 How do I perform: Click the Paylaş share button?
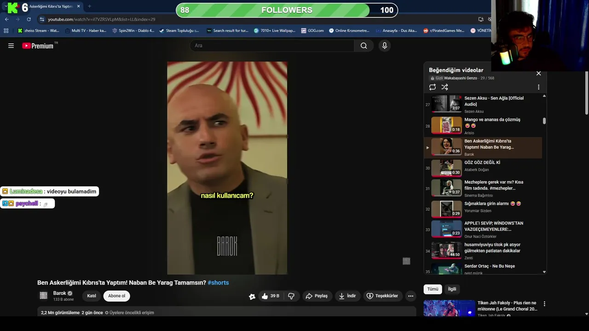(317, 296)
